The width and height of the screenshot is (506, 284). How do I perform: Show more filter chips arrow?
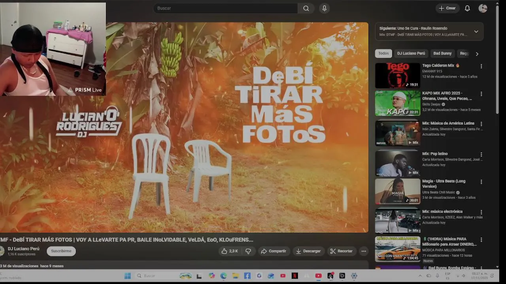click(x=477, y=54)
